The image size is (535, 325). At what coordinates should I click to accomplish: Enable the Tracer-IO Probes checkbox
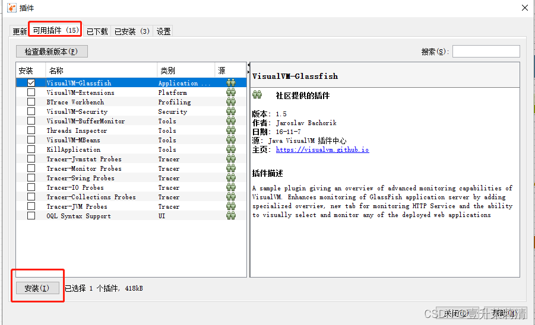point(31,187)
